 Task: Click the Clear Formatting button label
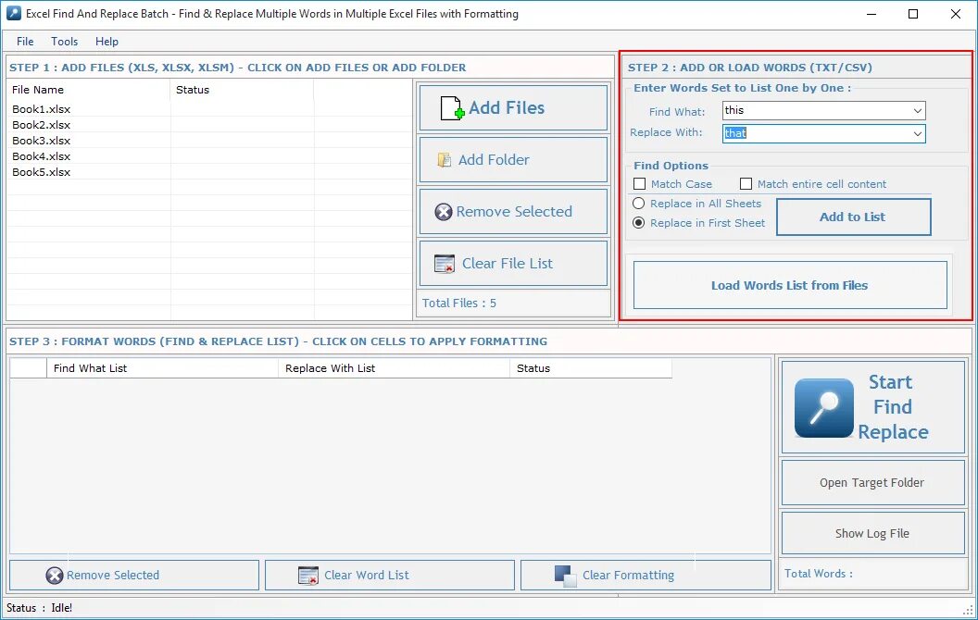coord(628,576)
